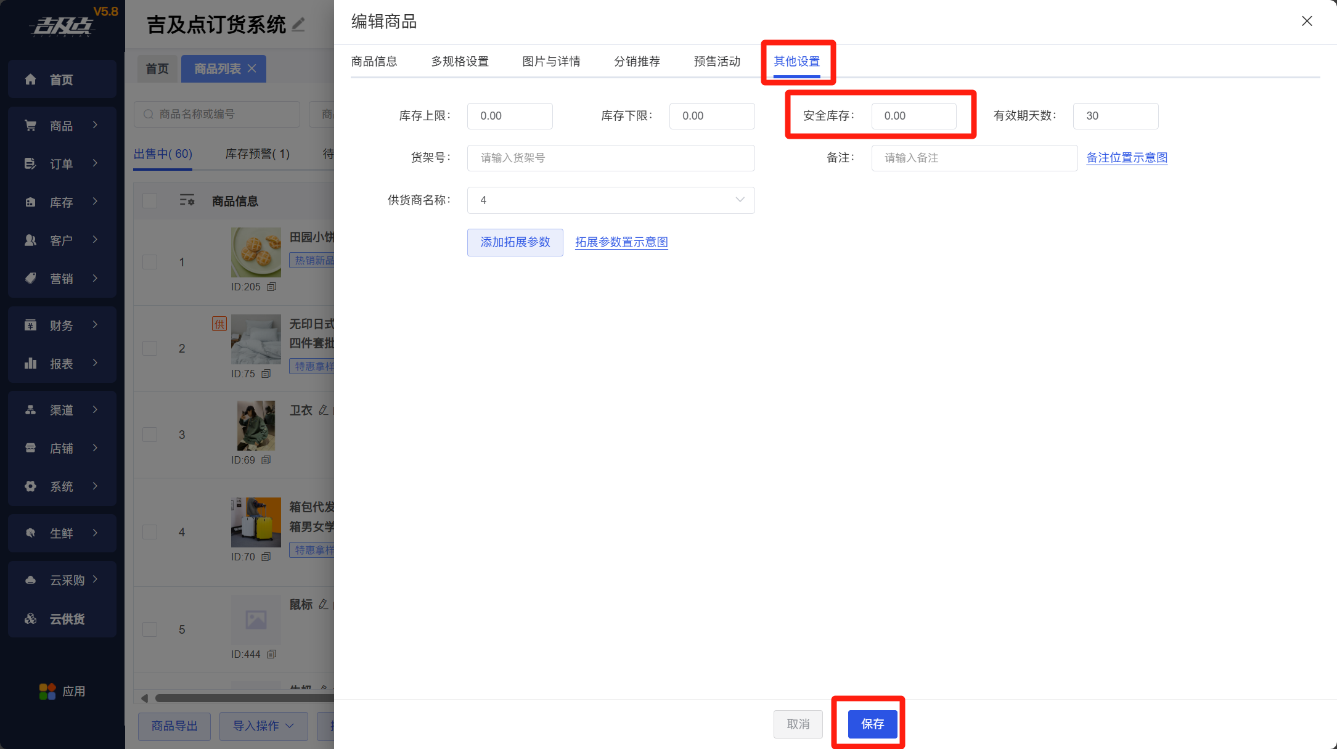The height and width of the screenshot is (749, 1337).
Task: Open the 供货商名称 dropdown
Action: coord(610,200)
